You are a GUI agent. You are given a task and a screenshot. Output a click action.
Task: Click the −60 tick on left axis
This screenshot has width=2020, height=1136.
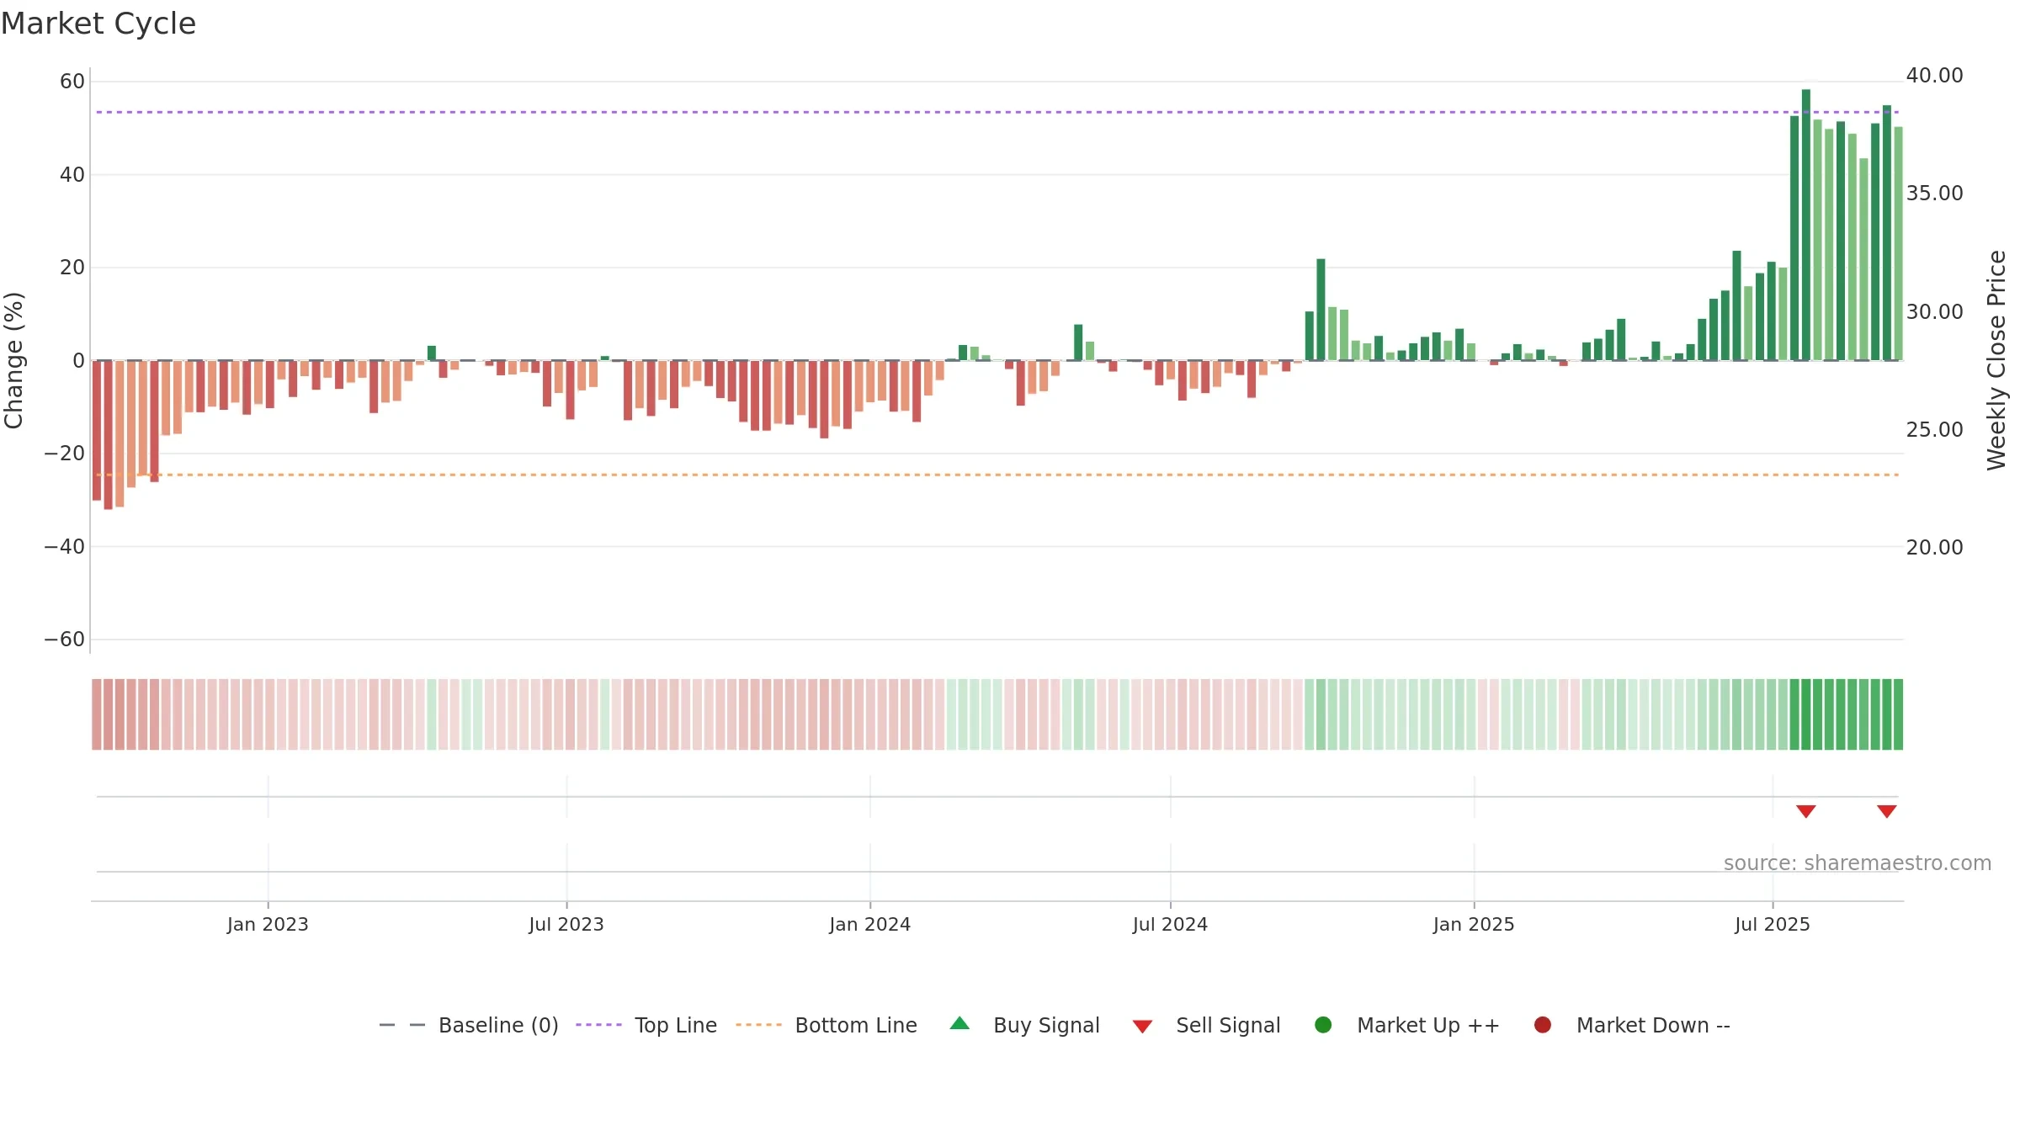point(65,640)
